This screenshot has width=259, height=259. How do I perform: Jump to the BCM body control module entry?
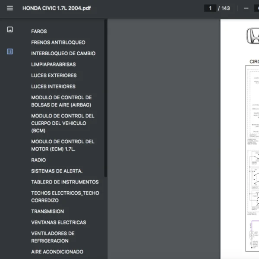pyautogui.click(x=63, y=123)
